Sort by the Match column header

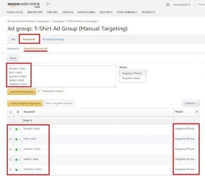point(179,112)
